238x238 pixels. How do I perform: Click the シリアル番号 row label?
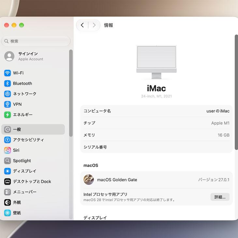[x=95, y=147]
